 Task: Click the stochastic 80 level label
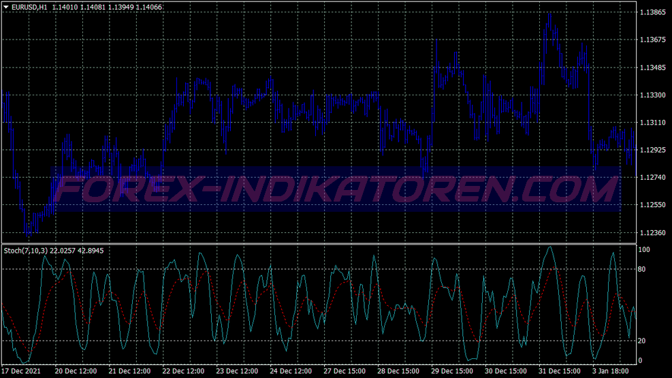pyautogui.click(x=641, y=270)
